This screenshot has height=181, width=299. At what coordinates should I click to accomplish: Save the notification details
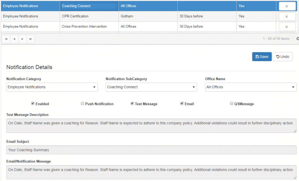262,56
